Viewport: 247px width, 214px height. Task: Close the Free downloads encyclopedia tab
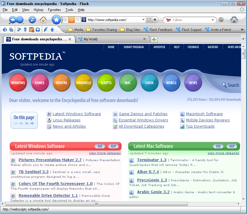pos(70,39)
